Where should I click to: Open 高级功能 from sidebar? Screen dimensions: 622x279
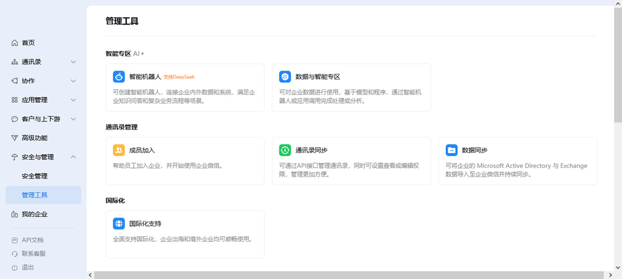35,138
